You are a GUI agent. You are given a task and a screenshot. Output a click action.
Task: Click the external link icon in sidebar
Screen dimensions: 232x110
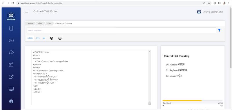[x=11, y=77]
